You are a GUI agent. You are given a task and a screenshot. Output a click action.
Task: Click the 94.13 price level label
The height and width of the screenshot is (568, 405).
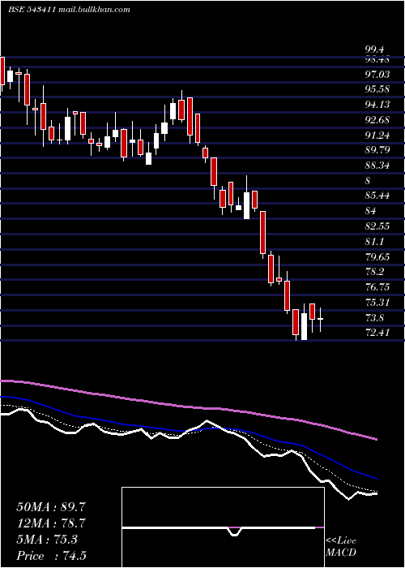(x=378, y=105)
